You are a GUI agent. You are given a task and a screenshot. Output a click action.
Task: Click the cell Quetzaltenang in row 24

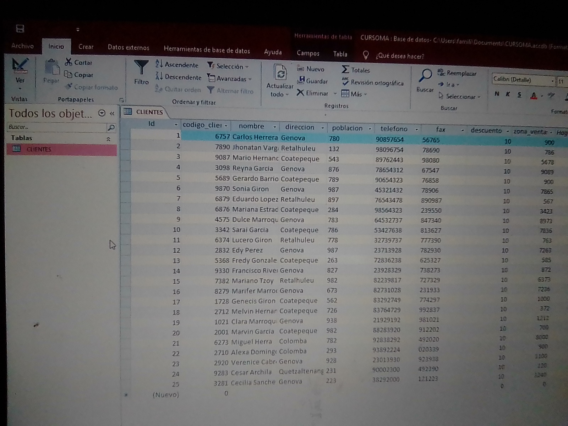click(301, 371)
